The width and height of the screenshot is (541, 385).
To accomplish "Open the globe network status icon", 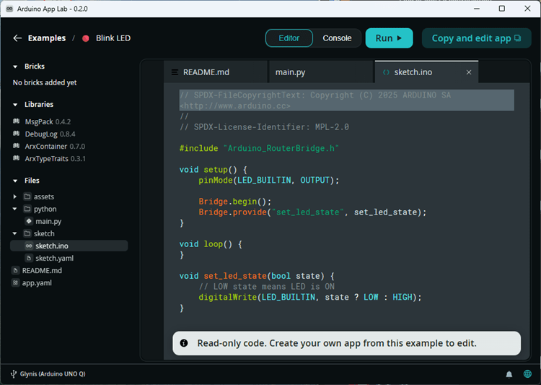I will point(528,374).
